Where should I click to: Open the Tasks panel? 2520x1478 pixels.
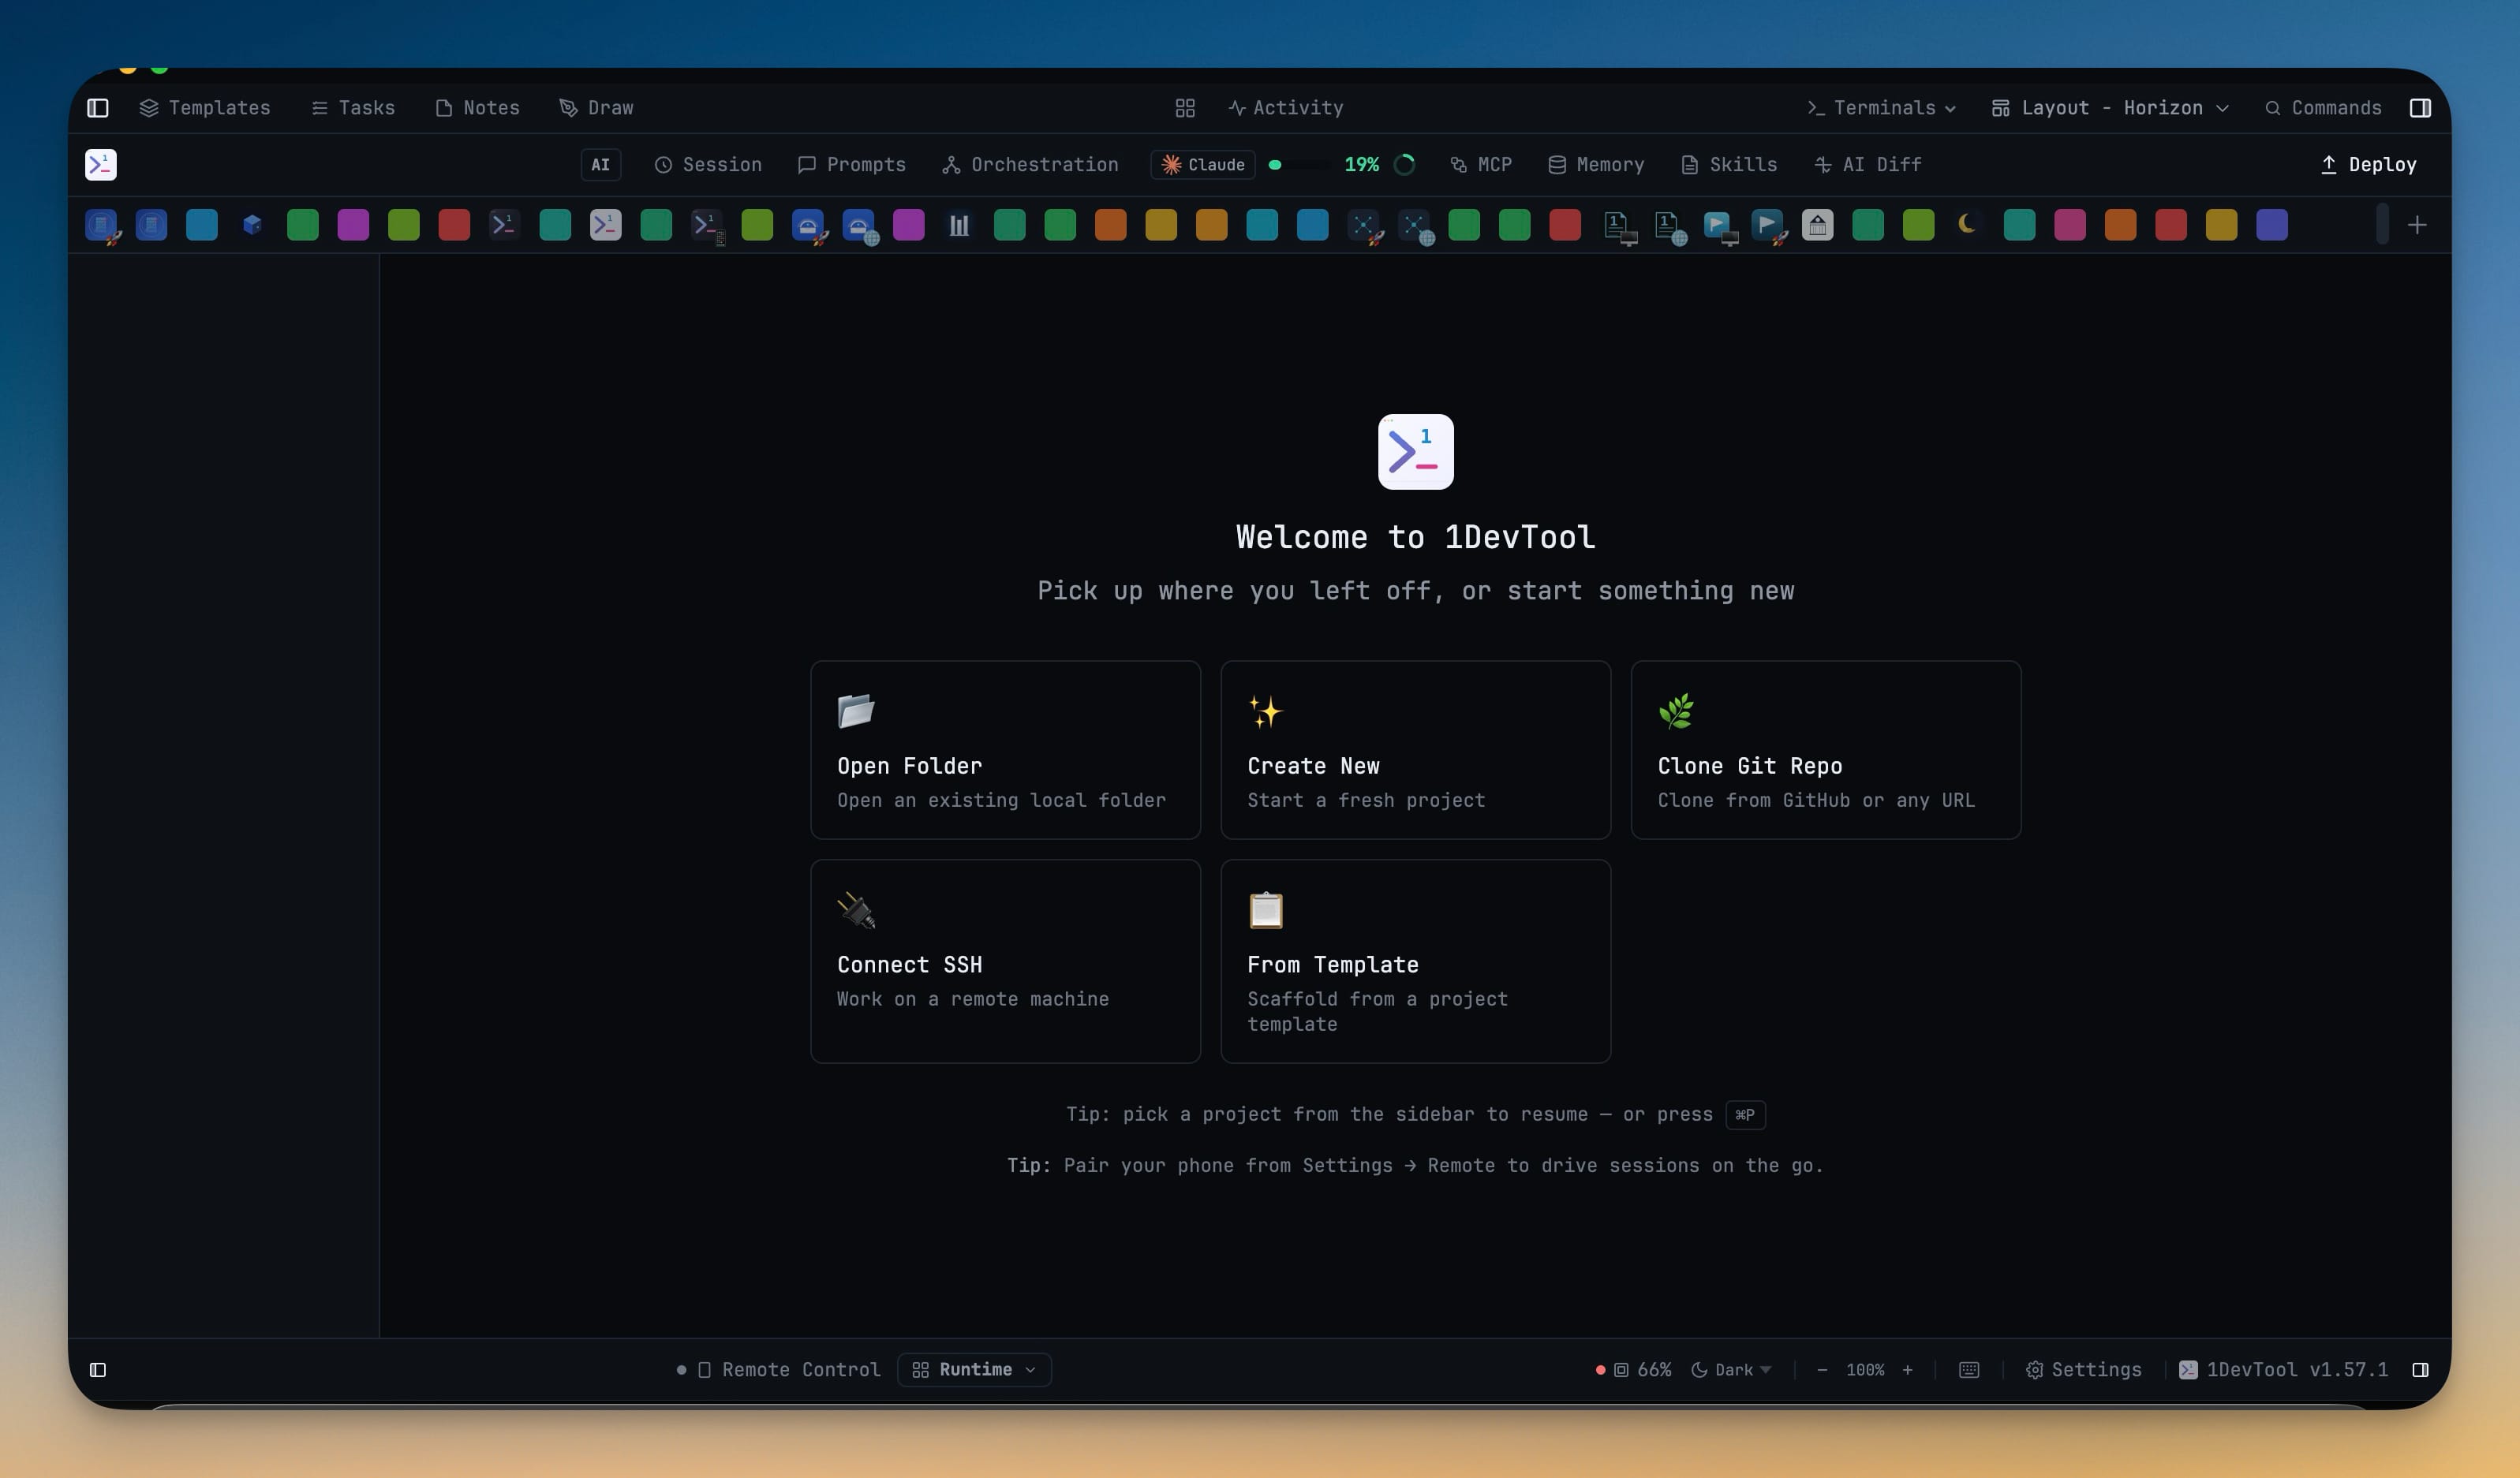[353, 108]
